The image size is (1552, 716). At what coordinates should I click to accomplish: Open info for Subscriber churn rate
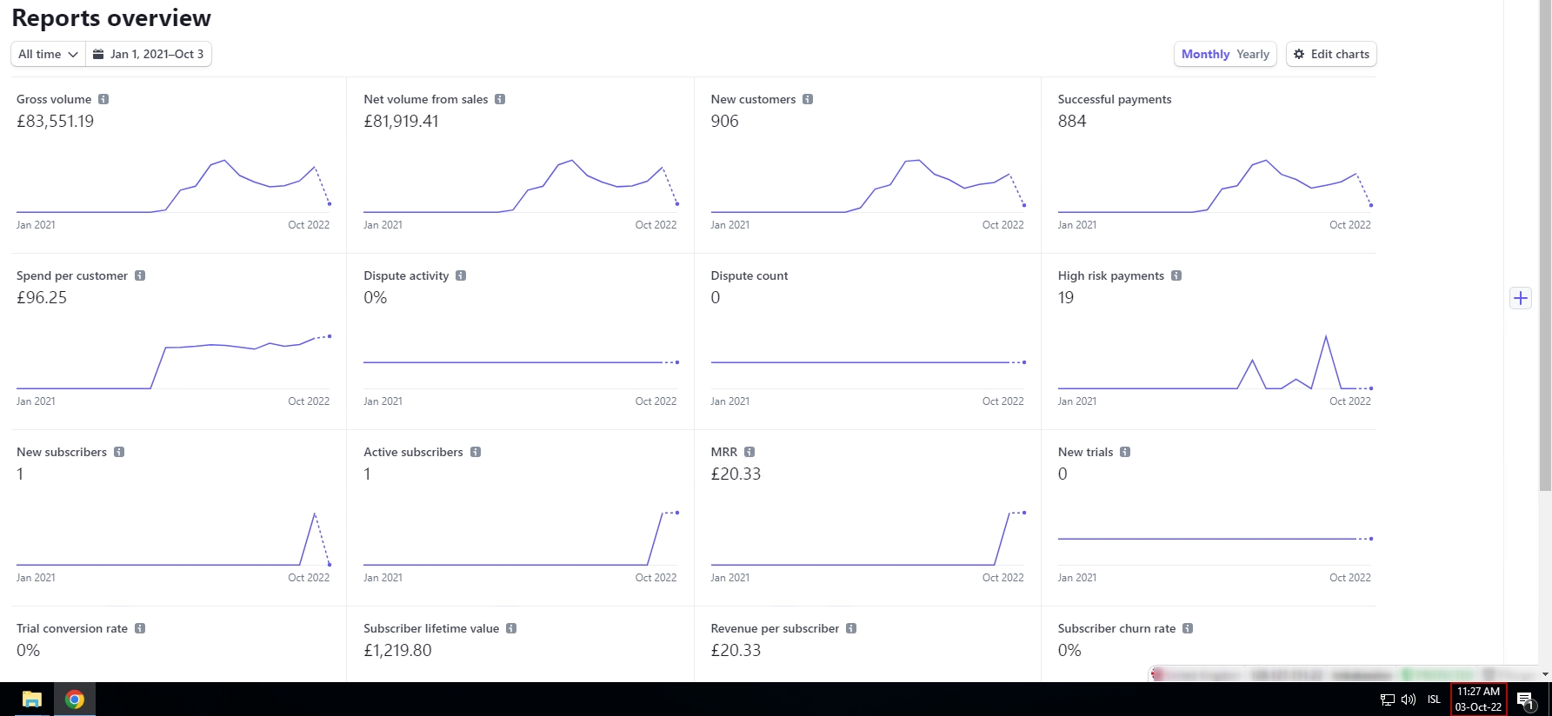(x=1188, y=628)
